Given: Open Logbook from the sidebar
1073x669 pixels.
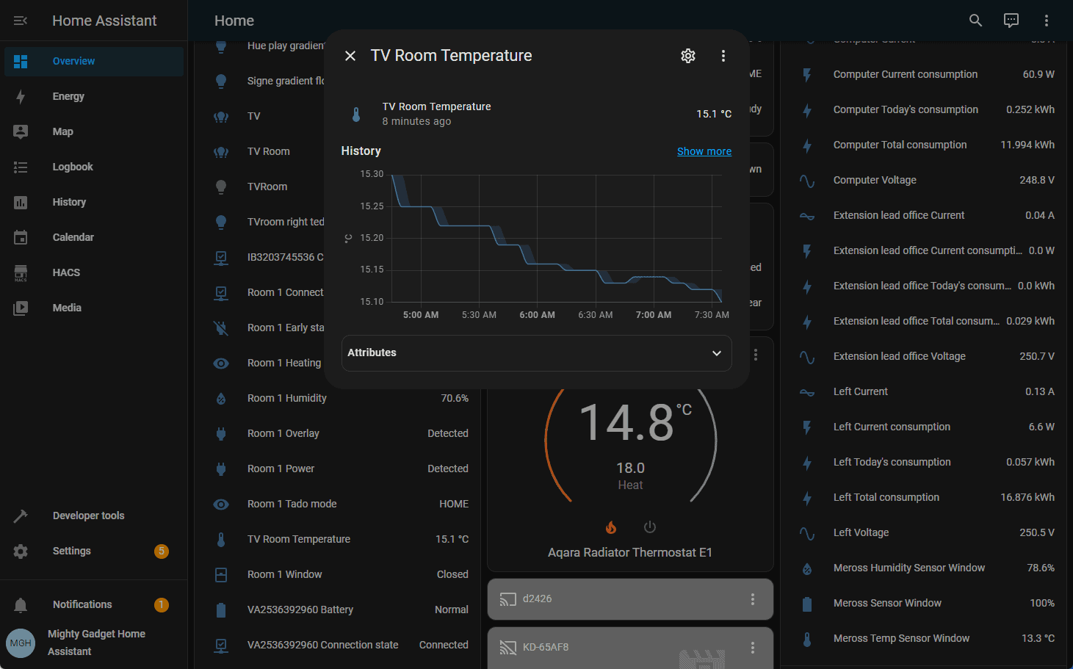Looking at the screenshot, I should 73,167.
